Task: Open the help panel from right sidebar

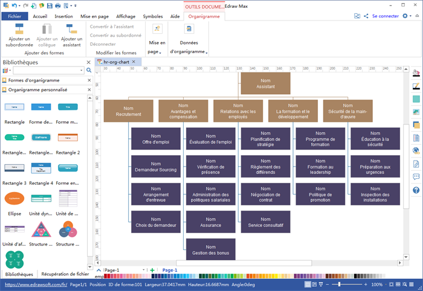Action: point(416,190)
